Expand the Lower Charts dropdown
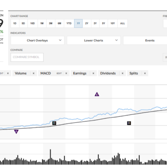The width and height of the screenshot is (167, 167). tap(94, 40)
